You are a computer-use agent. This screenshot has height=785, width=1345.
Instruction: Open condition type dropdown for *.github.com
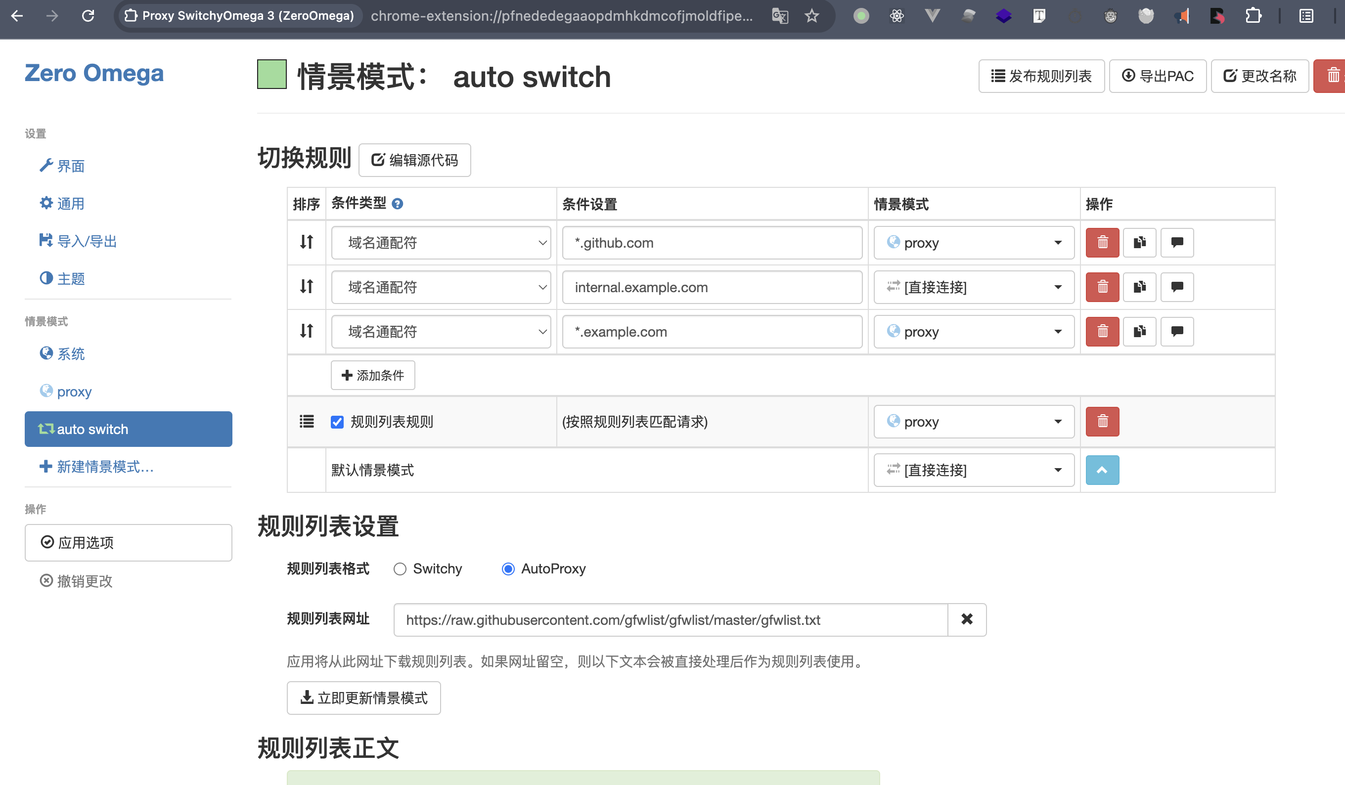point(441,243)
